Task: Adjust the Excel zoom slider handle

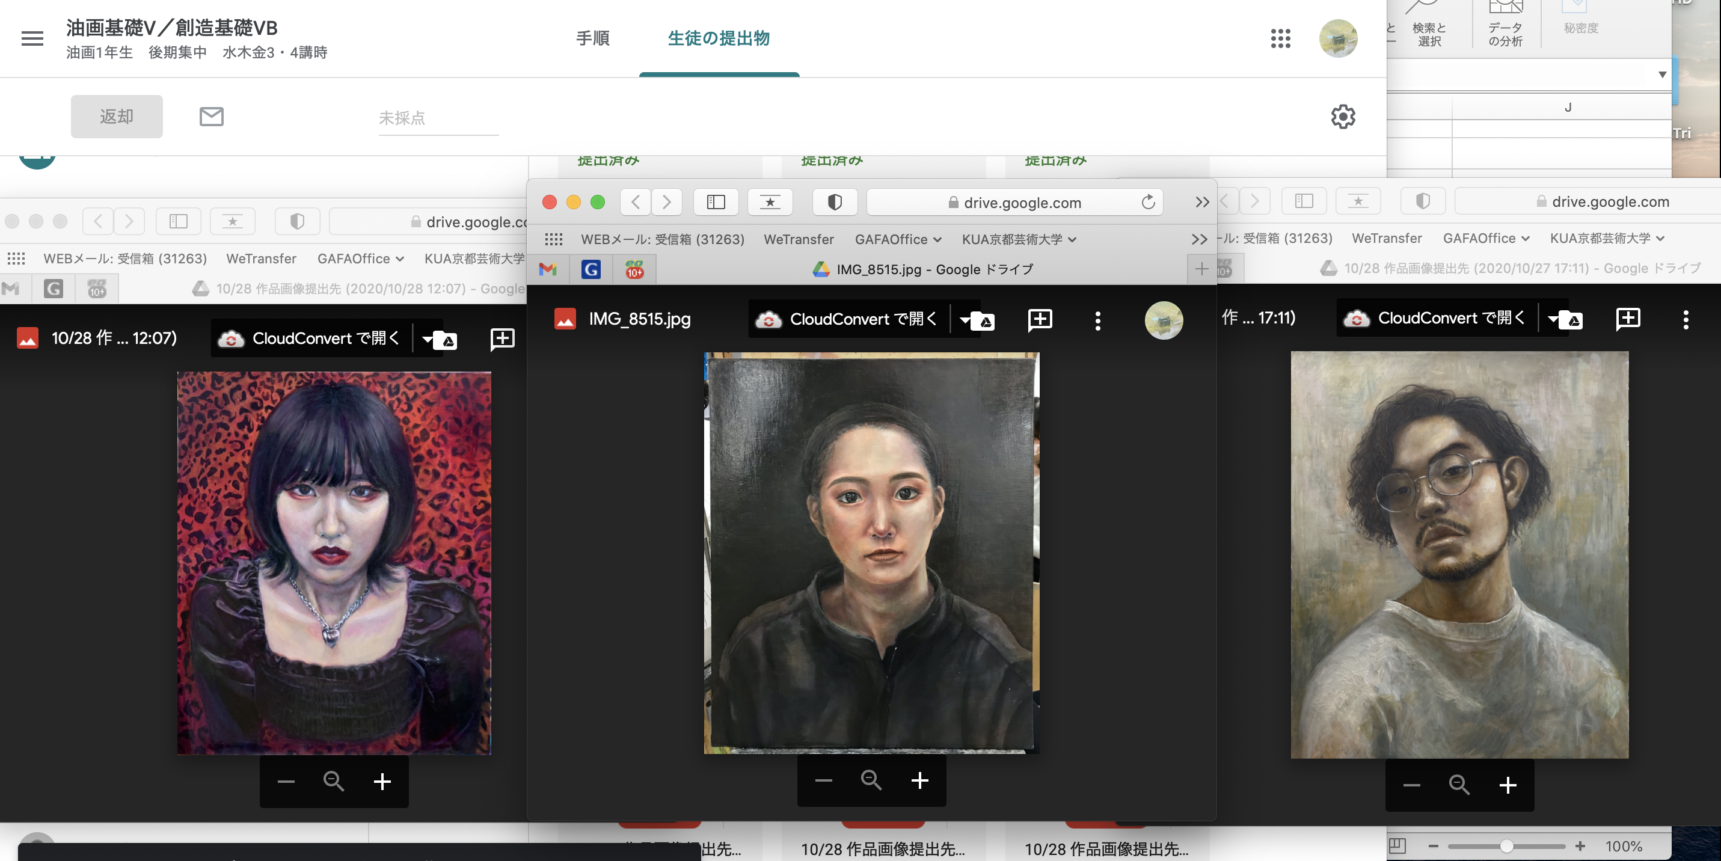Action: point(1506,847)
